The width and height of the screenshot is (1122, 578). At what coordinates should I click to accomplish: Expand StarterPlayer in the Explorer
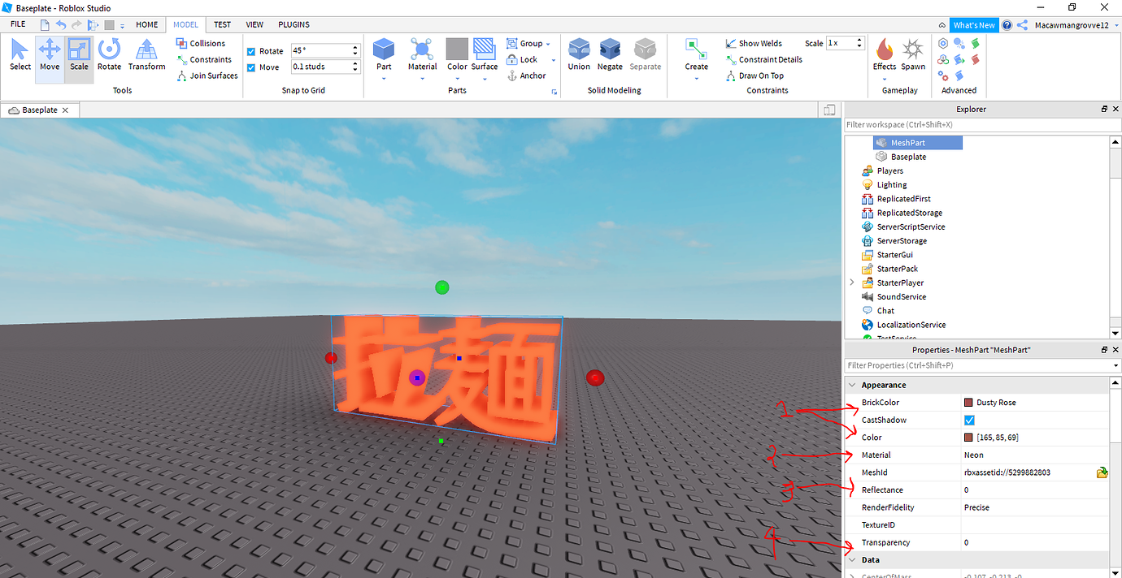click(852, 283)
